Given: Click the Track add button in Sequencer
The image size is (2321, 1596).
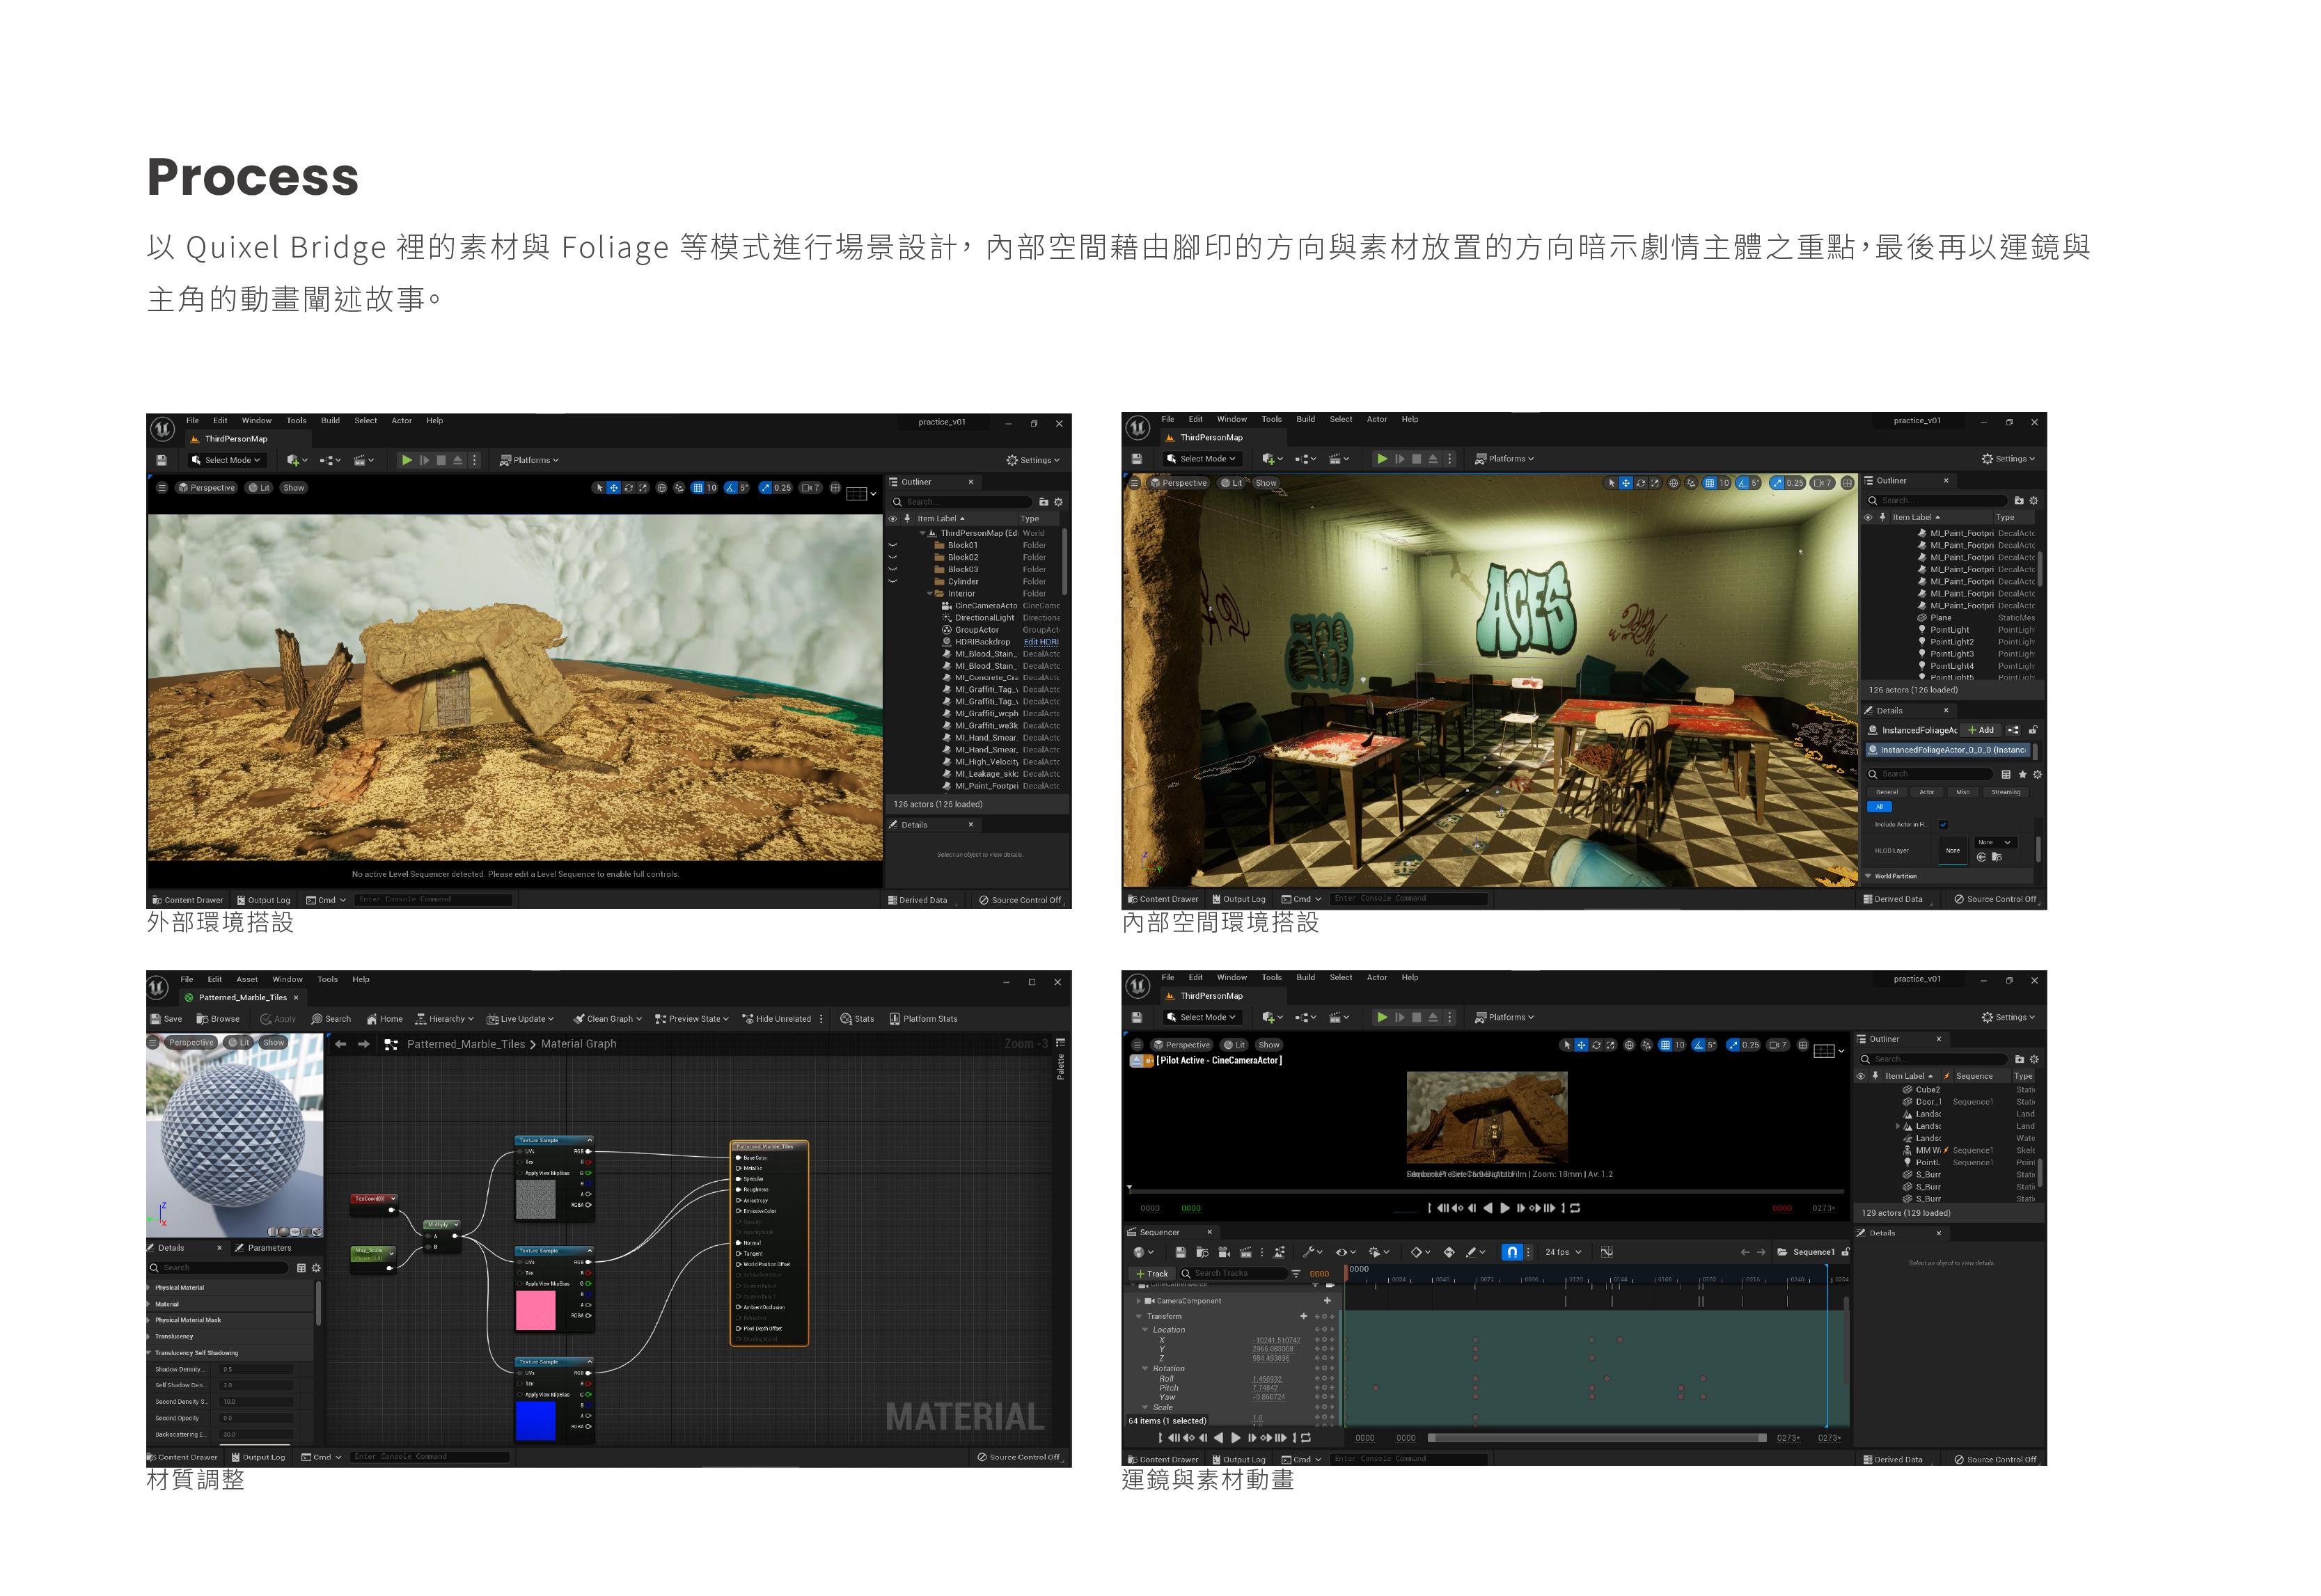Looking at the screenshot, I should pyautogui.click(x=1151, y=1274).
